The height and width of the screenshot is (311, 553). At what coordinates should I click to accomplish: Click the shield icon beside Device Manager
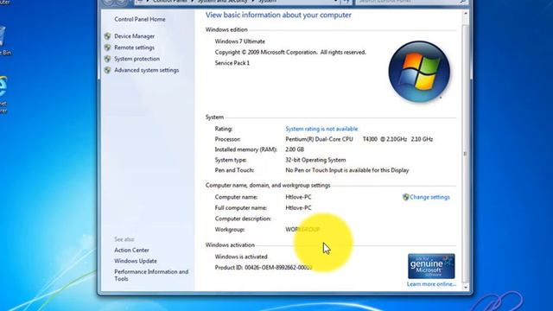point(107,36)
